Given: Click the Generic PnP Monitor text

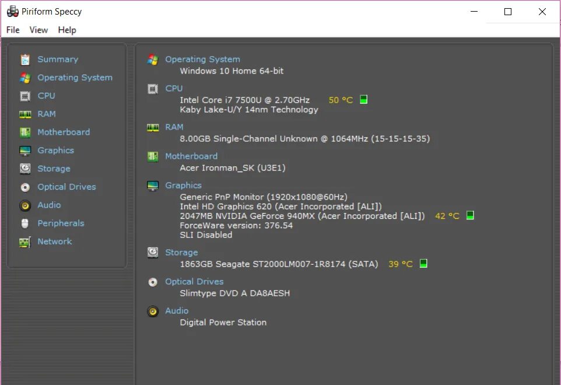Looking at the screenshot, I should [x=264, y=197].
